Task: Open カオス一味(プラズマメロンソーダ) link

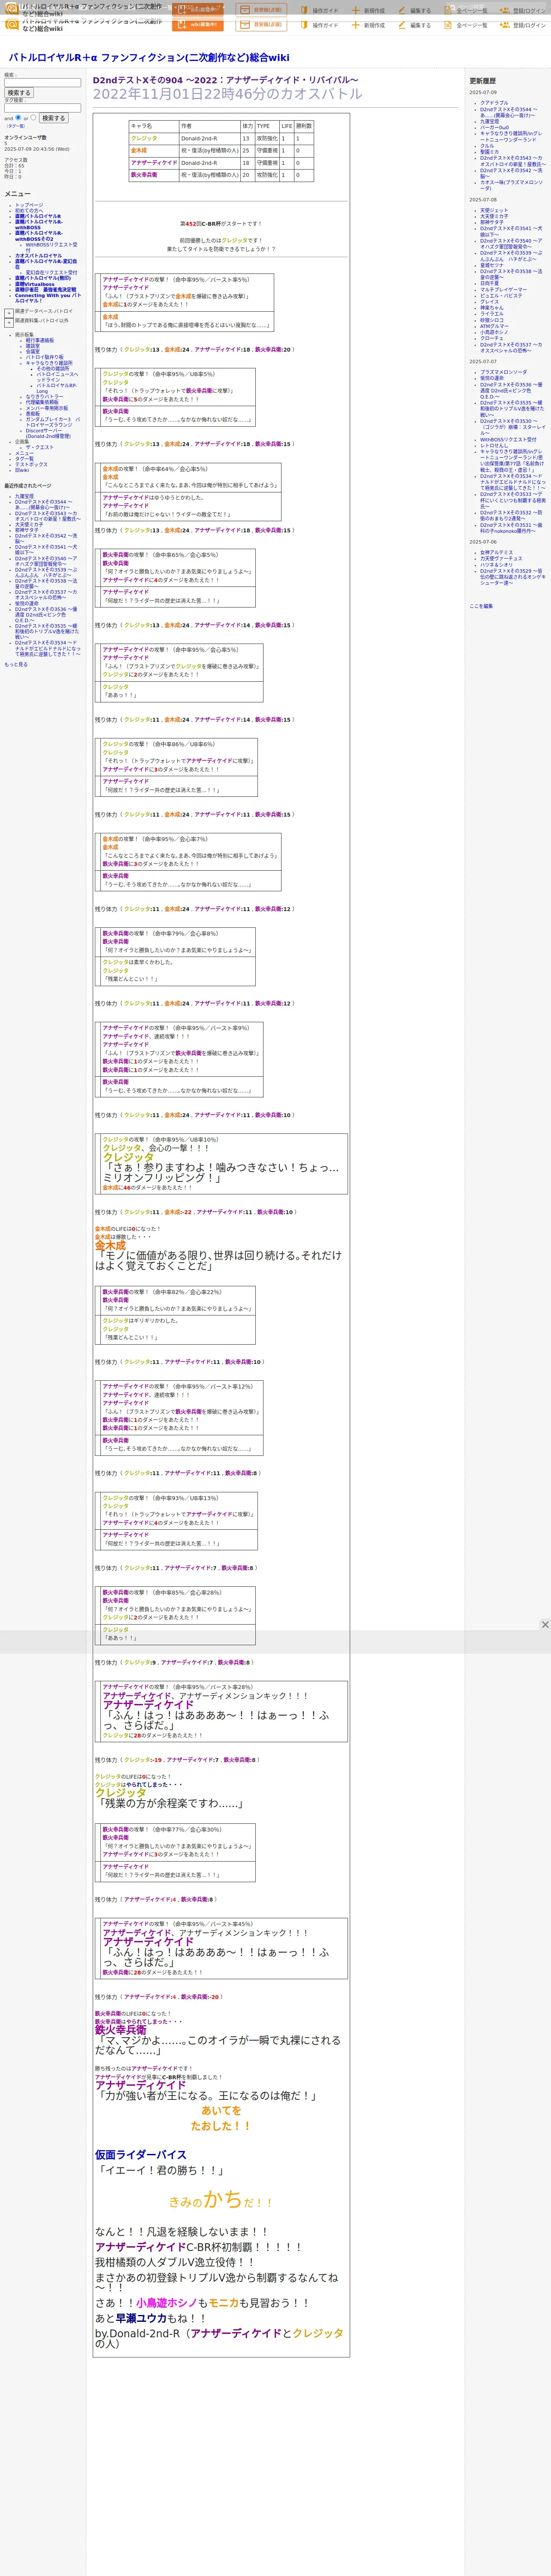Action: (x=511, y=185)
